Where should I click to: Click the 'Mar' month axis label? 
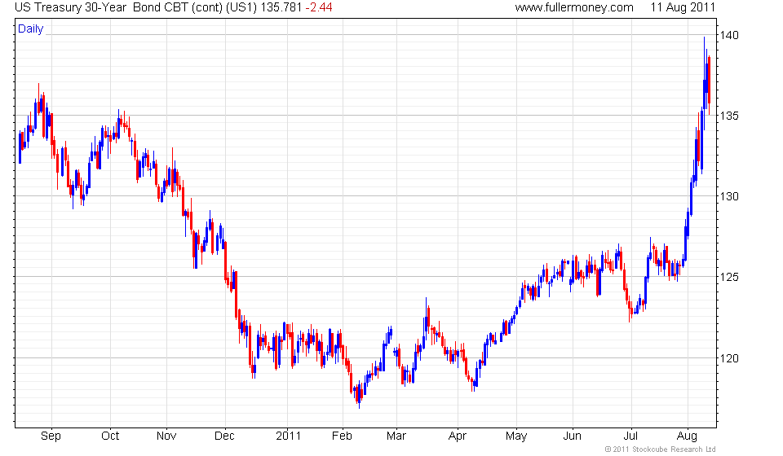[396, 436]
